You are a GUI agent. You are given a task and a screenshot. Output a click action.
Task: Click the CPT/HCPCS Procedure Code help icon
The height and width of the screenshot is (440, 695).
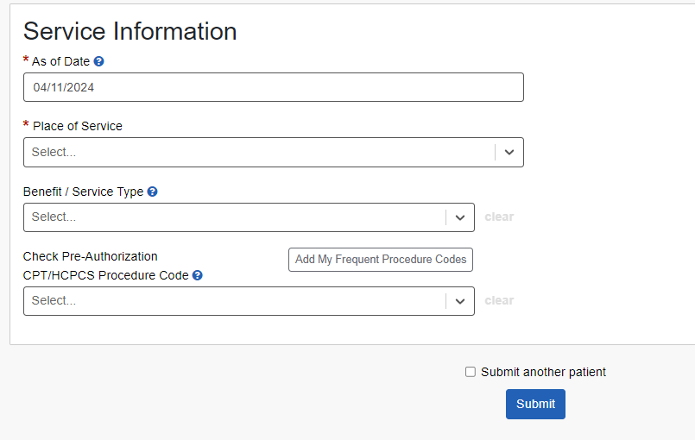pyautogui.click(x=198, y=275)
